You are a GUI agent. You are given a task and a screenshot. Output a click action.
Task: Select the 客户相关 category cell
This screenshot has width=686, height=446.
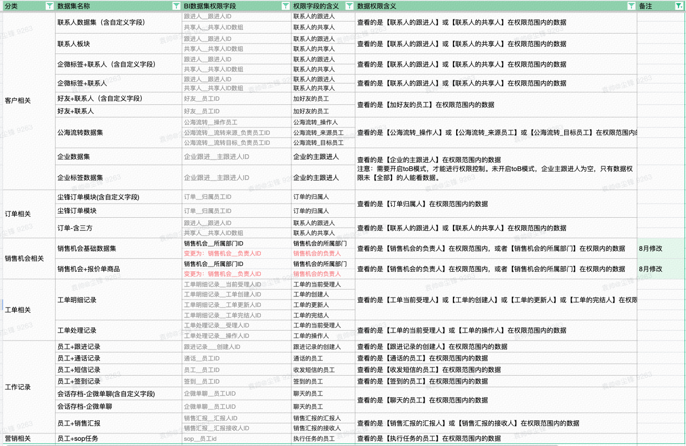click(29, 101)
